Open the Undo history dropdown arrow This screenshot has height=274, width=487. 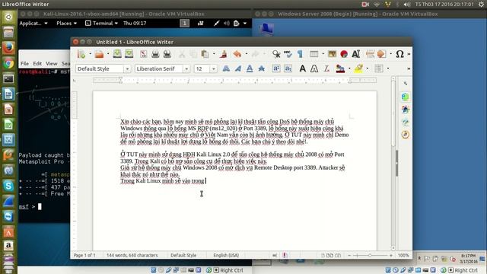(x=247, y=54)
